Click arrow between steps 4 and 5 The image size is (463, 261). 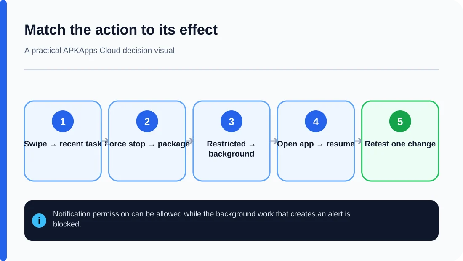[358, 141]
